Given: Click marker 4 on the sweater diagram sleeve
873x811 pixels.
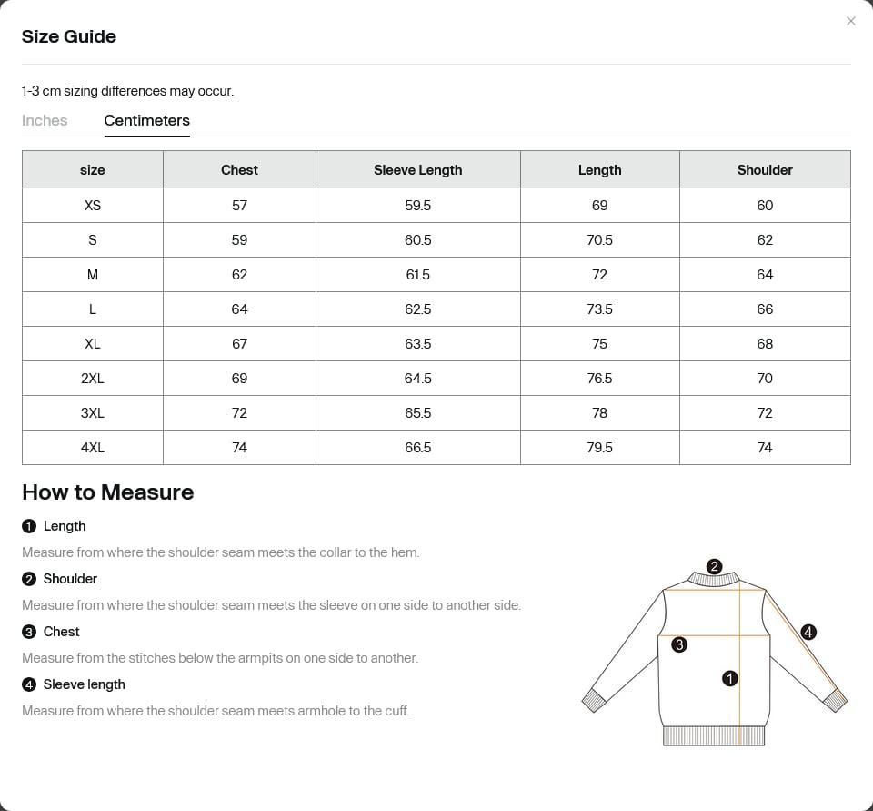Looking at the screenshot, I should pyautogui.click(x=808, y=632).
